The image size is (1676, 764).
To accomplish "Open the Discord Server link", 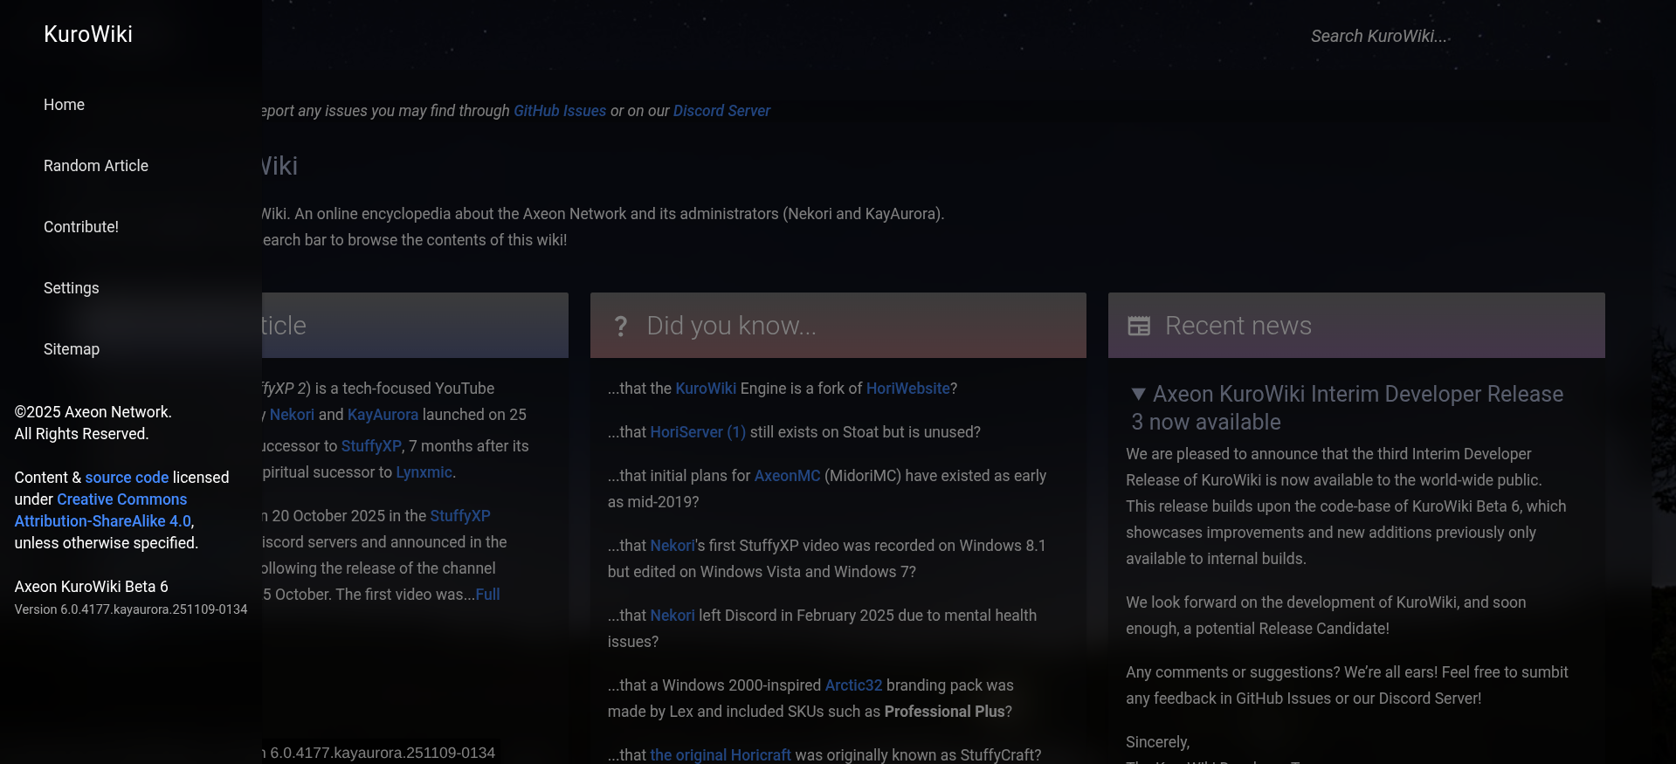I will (721, 111).
